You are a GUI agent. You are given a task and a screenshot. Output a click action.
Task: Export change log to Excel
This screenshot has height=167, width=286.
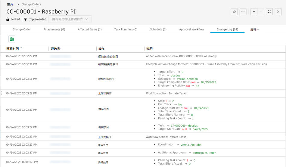[12, 39]
